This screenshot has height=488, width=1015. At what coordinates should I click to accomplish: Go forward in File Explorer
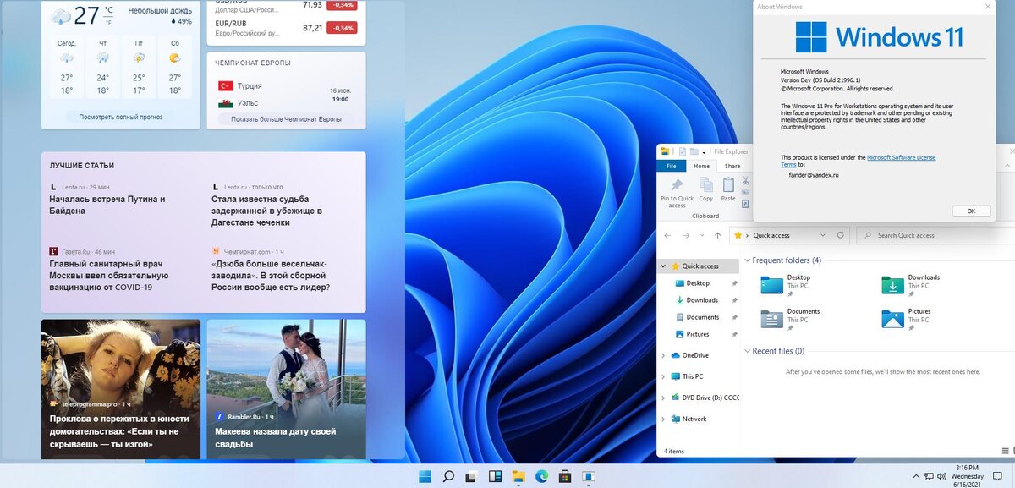pos(688,235)
